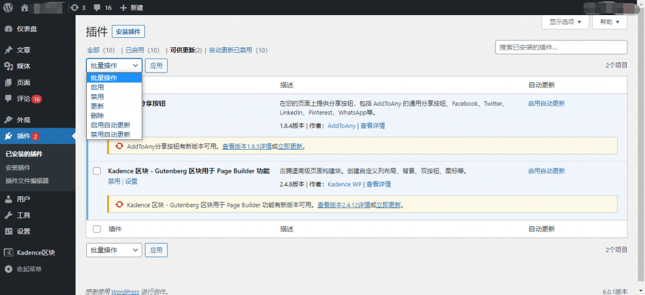Open Posts via the pin icon
Viewport: 645px width, 295px height.
coord(8,50)
